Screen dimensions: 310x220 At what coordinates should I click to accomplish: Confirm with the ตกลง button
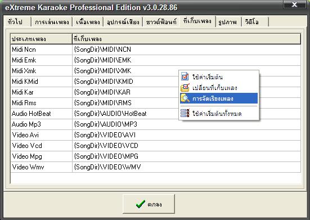click(x=149, y=204)
